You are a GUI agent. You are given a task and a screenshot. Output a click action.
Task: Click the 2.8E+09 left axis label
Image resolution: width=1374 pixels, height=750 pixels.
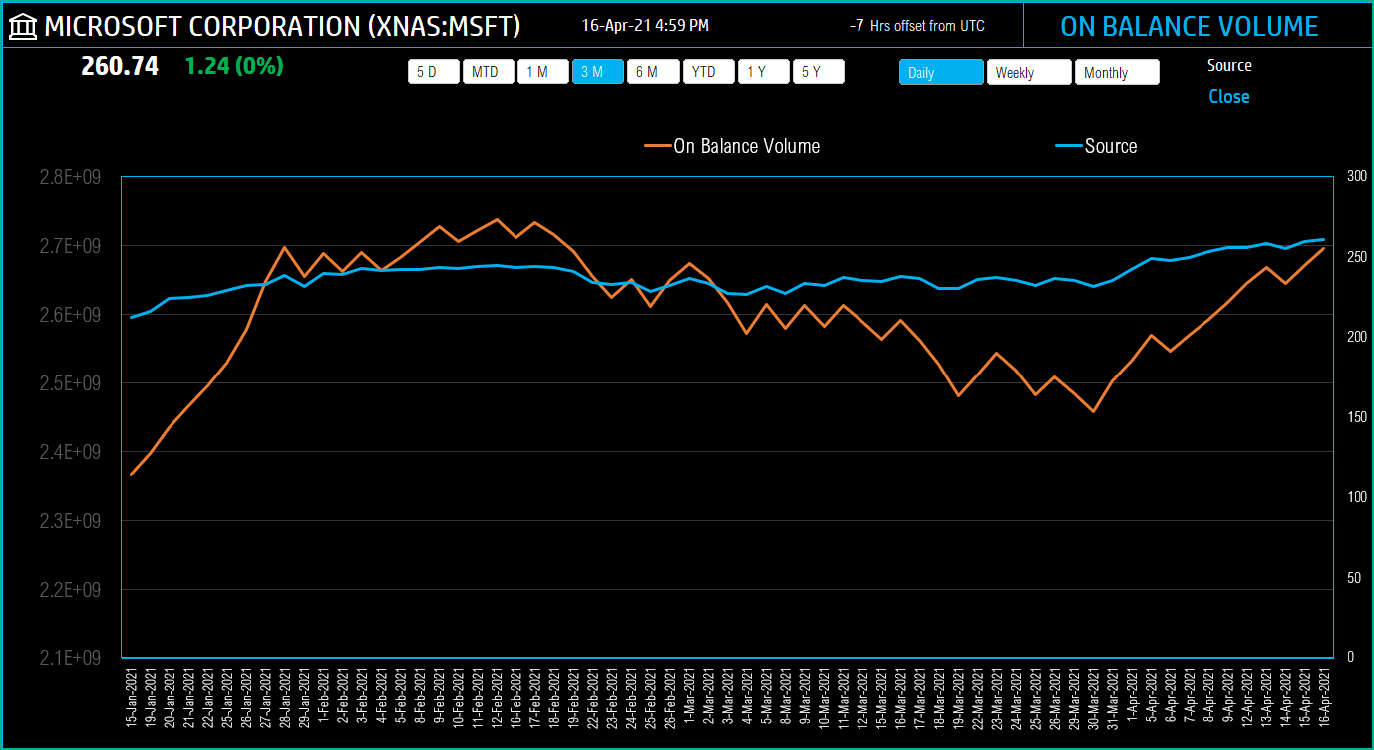[x=72, y=177]
